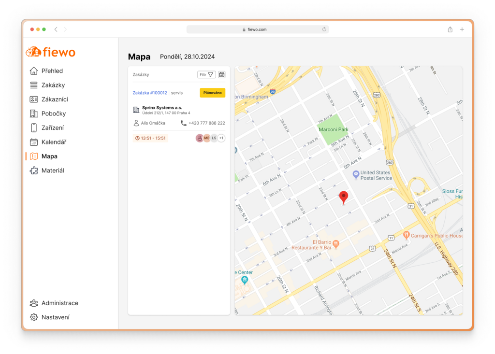
Task: Reload the page with refresh icon
Action: pyautogui.click(x=324, y=29)
